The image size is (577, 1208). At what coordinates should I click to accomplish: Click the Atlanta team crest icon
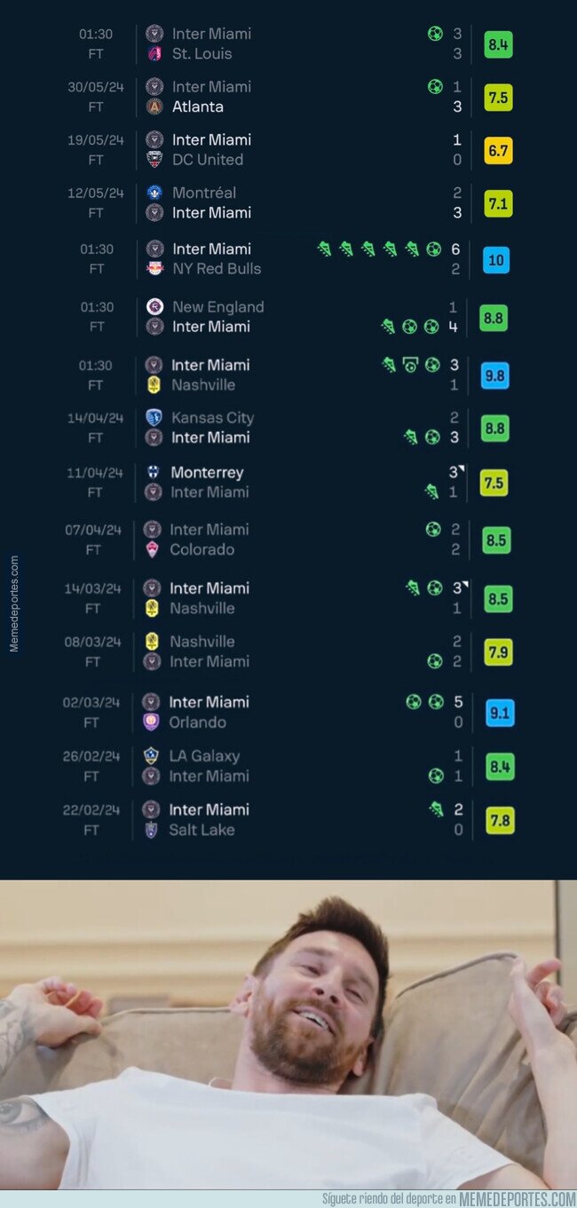pos(154,107)
